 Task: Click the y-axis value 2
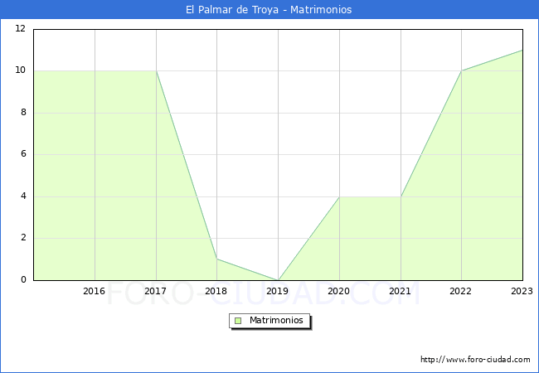point(23,238)
